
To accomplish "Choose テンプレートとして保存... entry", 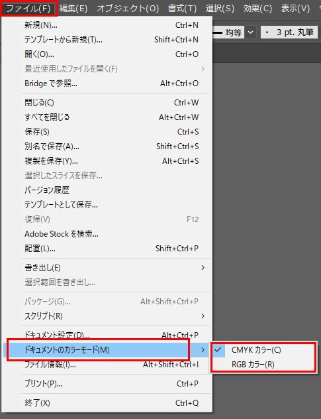I will [x=108, y=205].
